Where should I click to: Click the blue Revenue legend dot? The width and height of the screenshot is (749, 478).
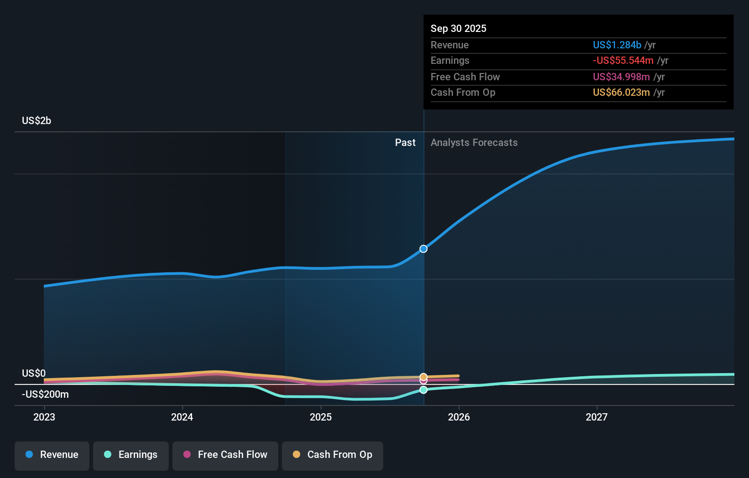point(29,455)
